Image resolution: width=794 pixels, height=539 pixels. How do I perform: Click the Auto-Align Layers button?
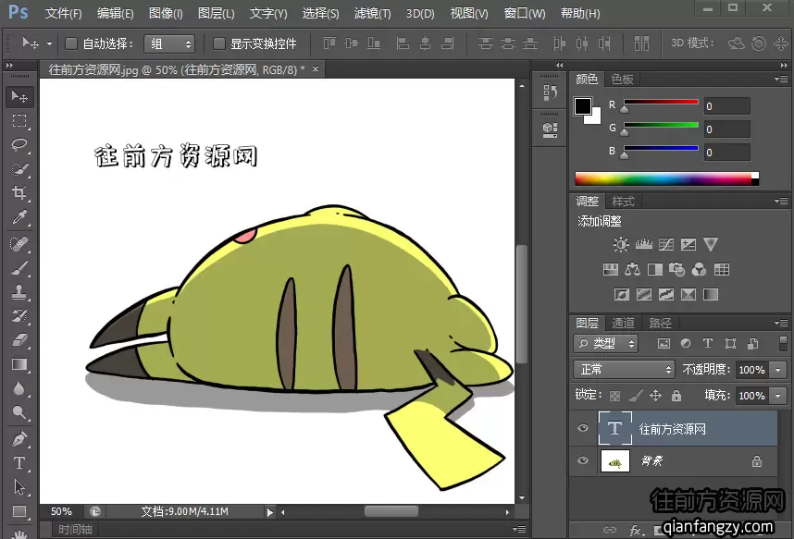(641, 44)
